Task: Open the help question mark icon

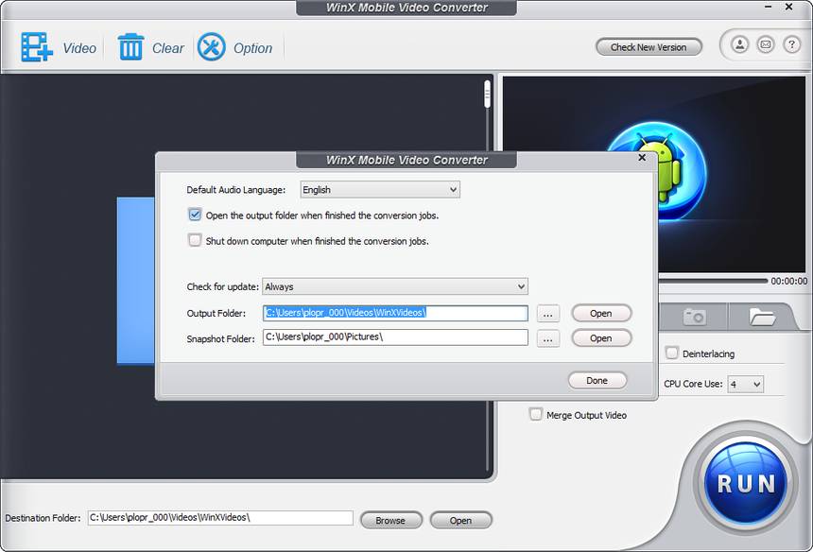Action: pyautogui.click(x=792, y=44)
